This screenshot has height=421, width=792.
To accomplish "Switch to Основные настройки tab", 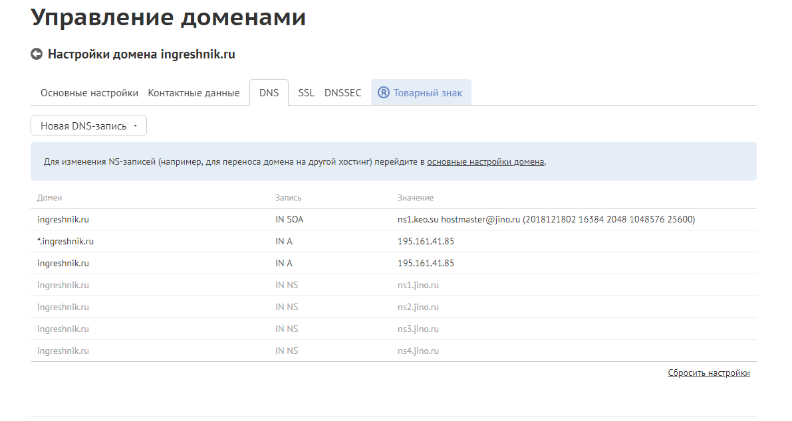I will coord(89,93).
